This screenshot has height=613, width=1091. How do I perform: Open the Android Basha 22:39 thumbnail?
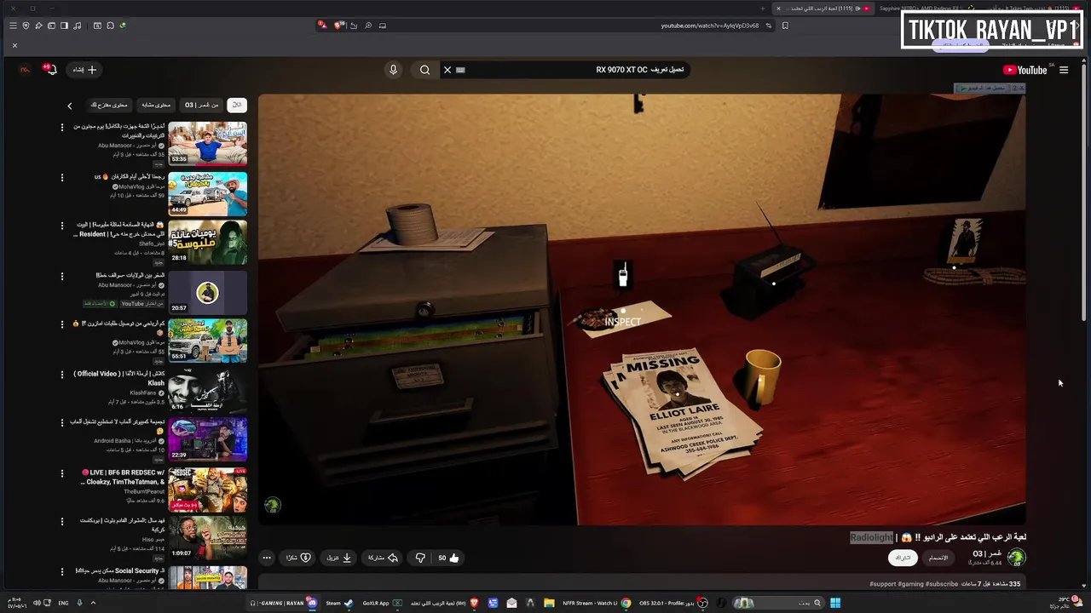(207, 439)
